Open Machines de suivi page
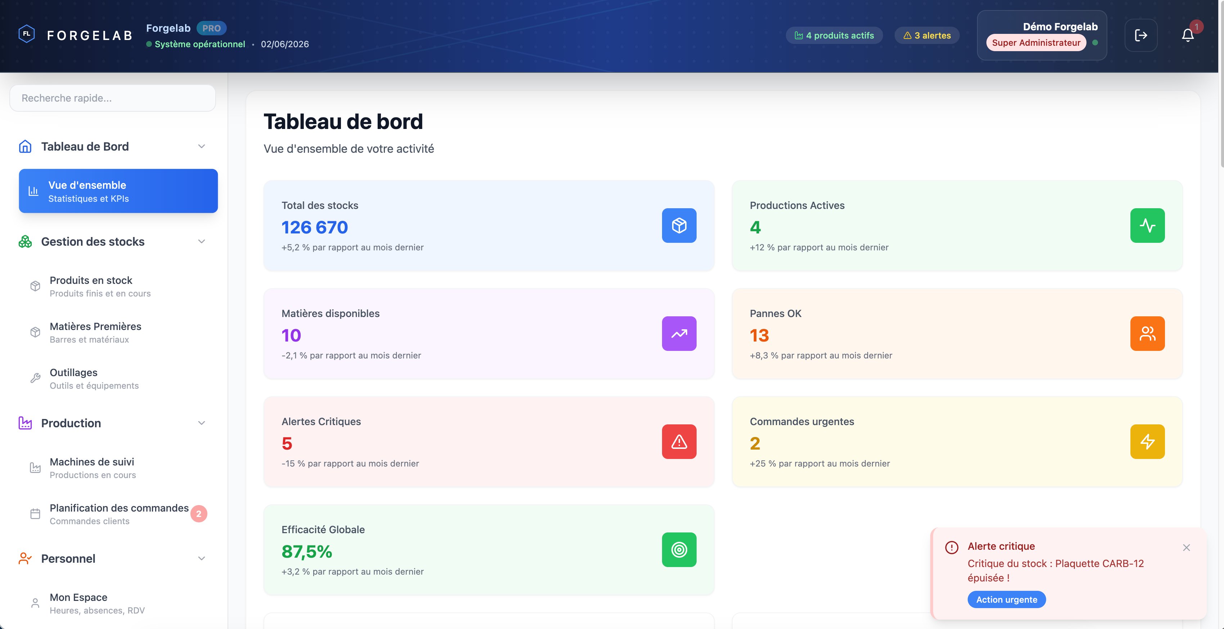Viewport: 1224px width, 629px height. [118, 468]
